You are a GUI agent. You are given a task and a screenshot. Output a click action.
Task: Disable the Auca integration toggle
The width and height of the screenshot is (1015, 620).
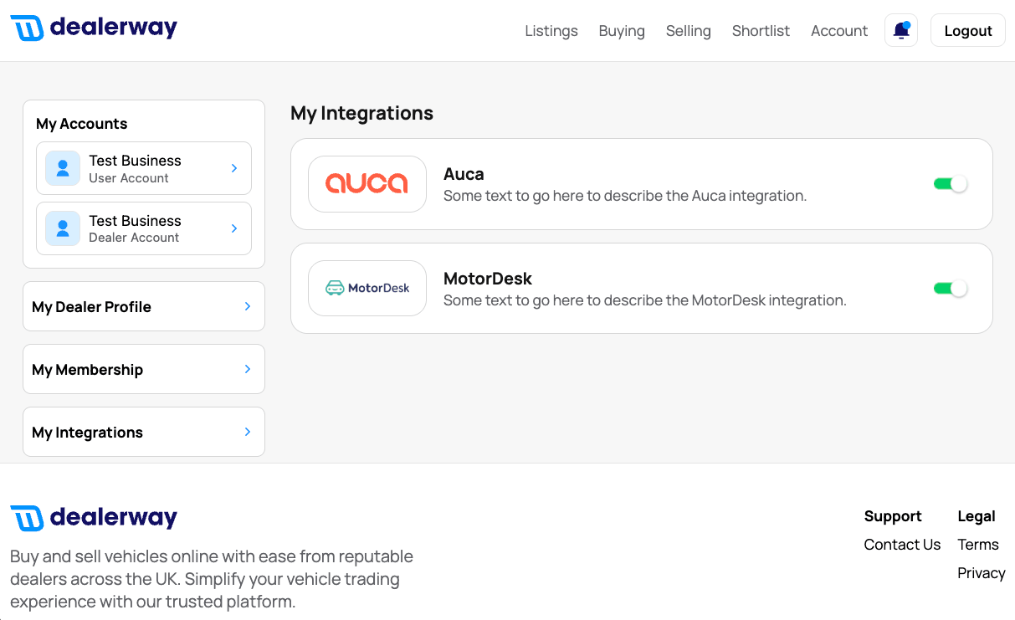tap(951, 184)
